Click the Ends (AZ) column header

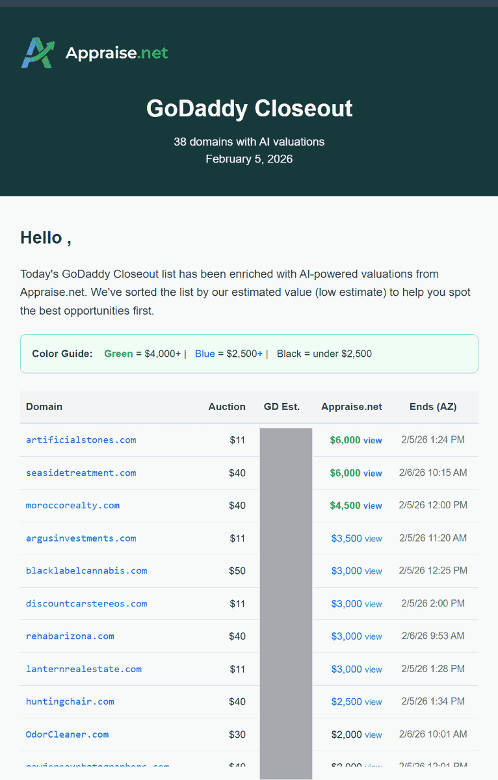pos(433,407)
